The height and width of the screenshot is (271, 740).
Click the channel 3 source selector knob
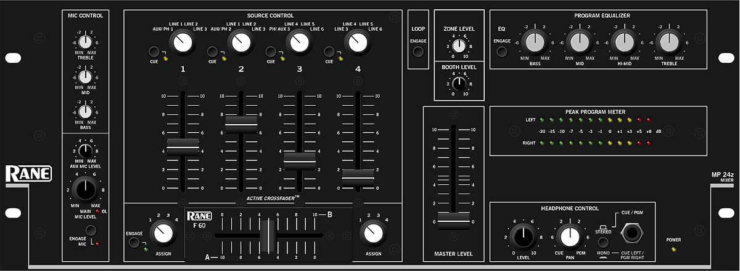(x=298, y=42)
